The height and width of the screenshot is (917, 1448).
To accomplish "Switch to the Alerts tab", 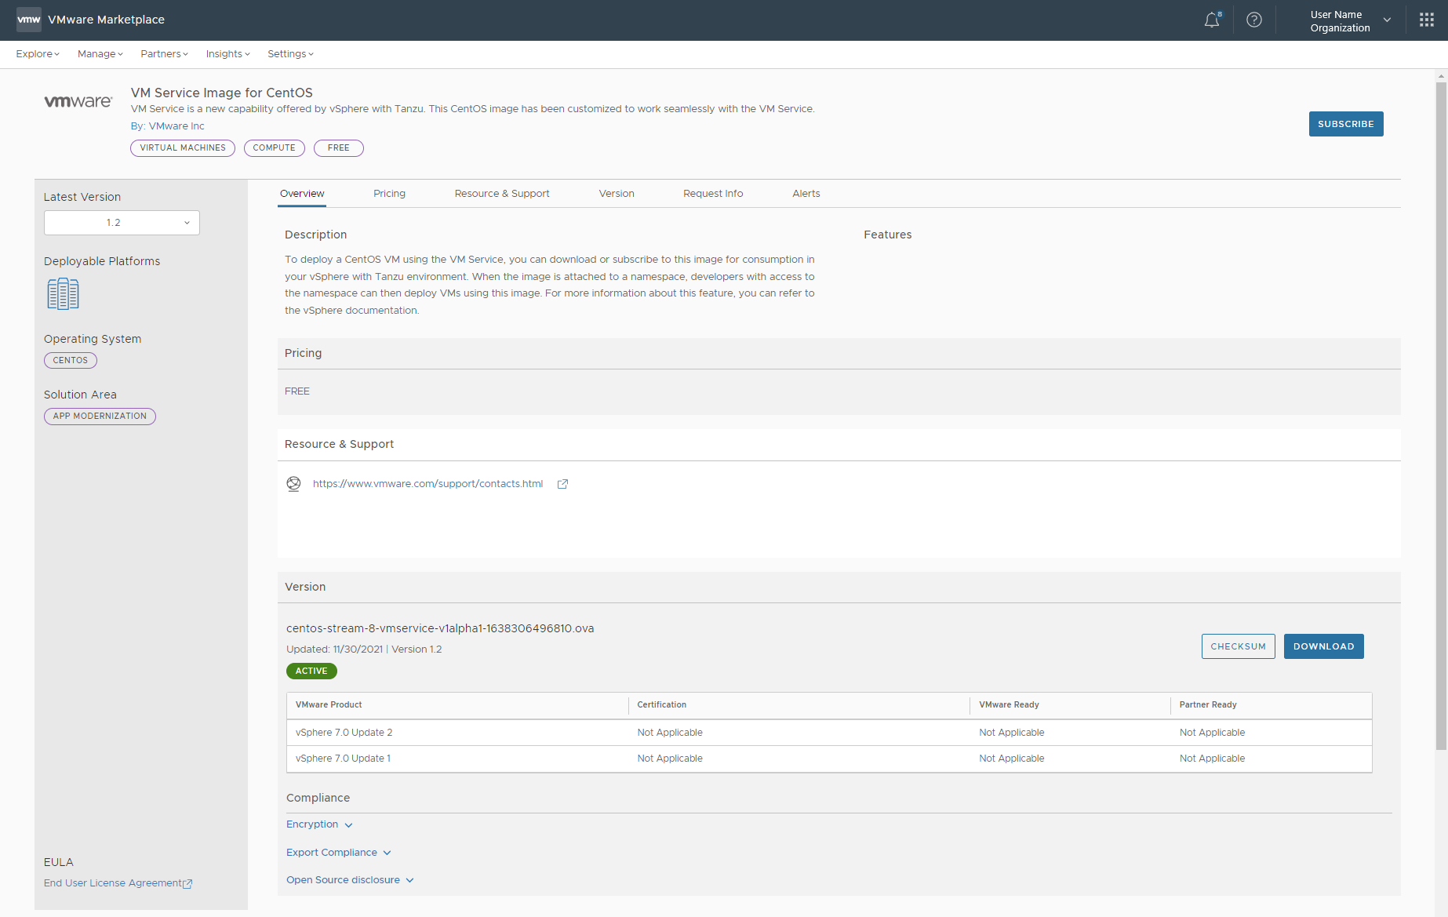I will pos(806,194).
